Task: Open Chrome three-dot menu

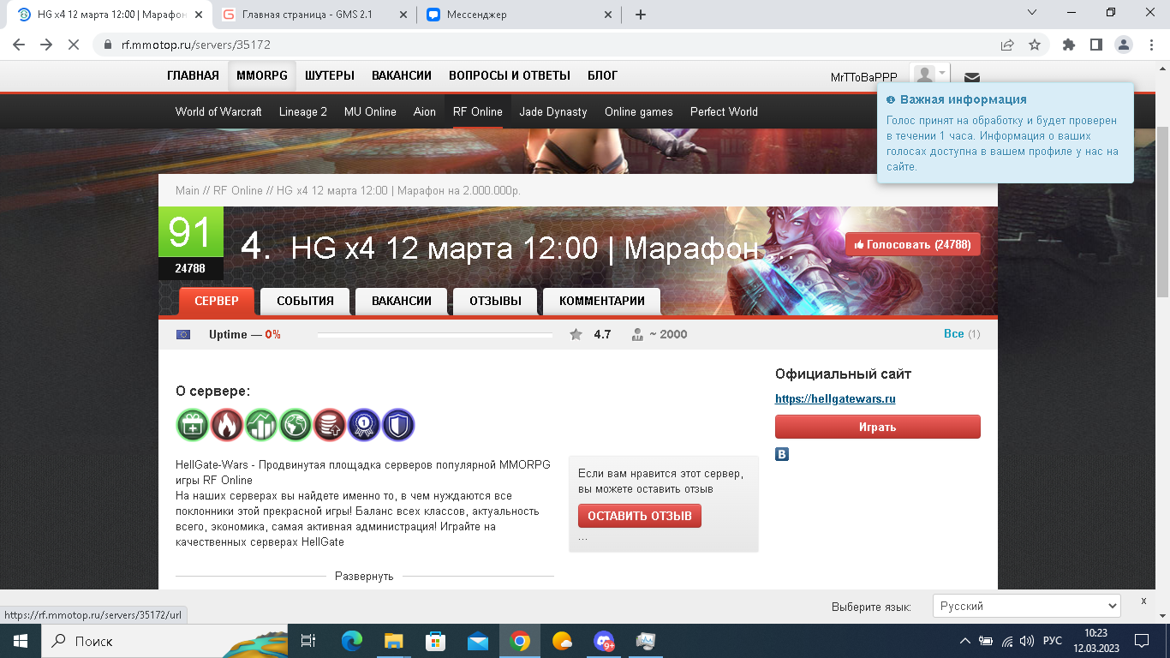Action: click(x=1149, y=45)
